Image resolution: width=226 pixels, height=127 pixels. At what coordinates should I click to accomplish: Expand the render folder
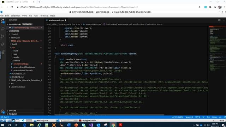[16, 57]
